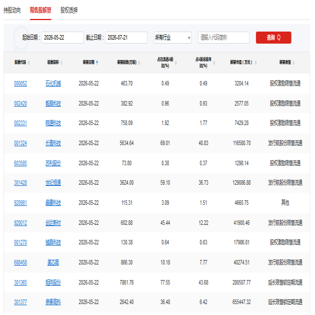Image resolution: width=315 pixels, height=315 pixels.
Task: Open the 矩阵股份 stock name link
Action: [53, 282]
